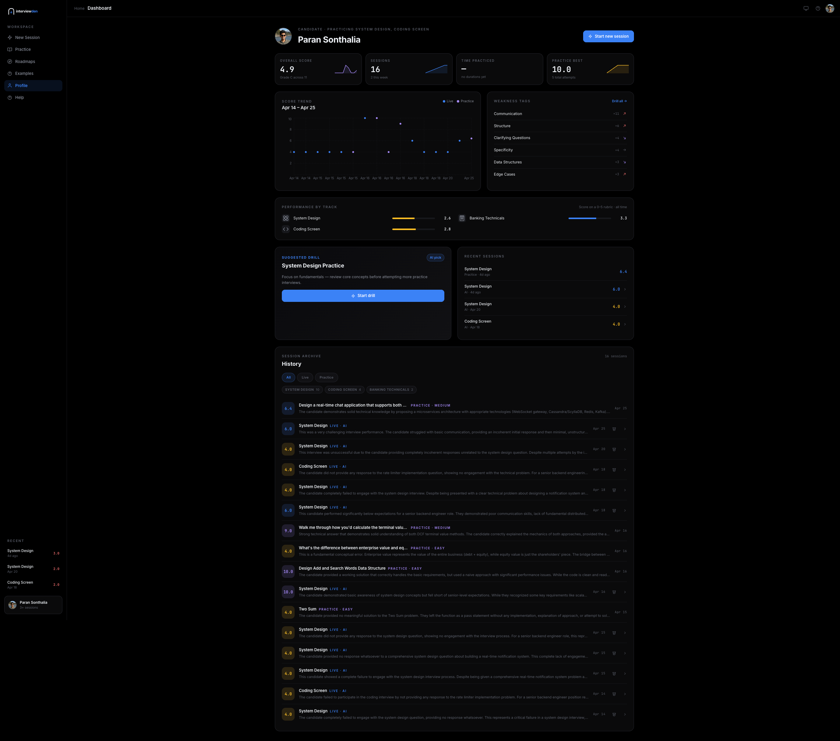Expand the Coding Screen recent session chevron
Image resolution: width=840 pixels, height=741 pixels.
pos(625,324)
